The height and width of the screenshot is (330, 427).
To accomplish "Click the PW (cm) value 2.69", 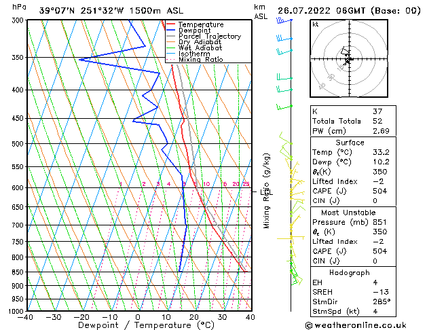I will point(381,131).
